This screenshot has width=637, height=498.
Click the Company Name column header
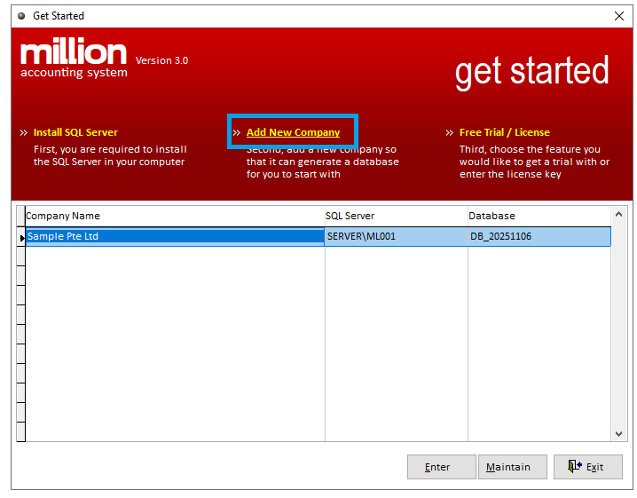click(175, 216)
